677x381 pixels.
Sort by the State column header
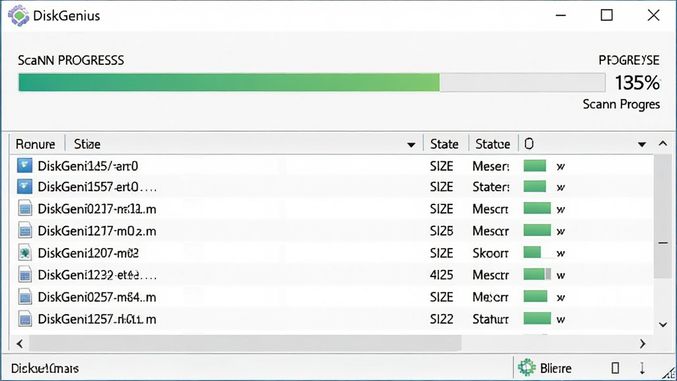444,144
